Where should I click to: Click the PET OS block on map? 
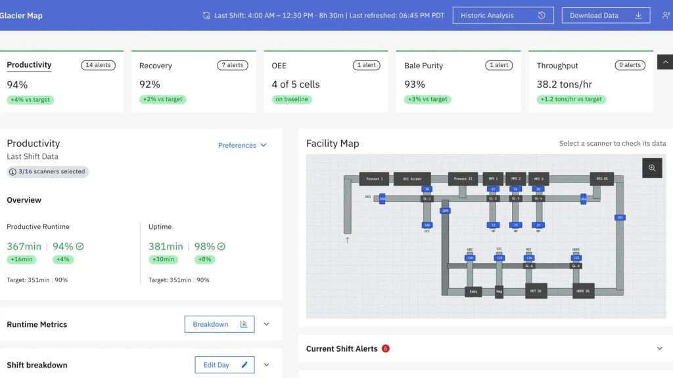pyautogui.click(x=536, y=291)
